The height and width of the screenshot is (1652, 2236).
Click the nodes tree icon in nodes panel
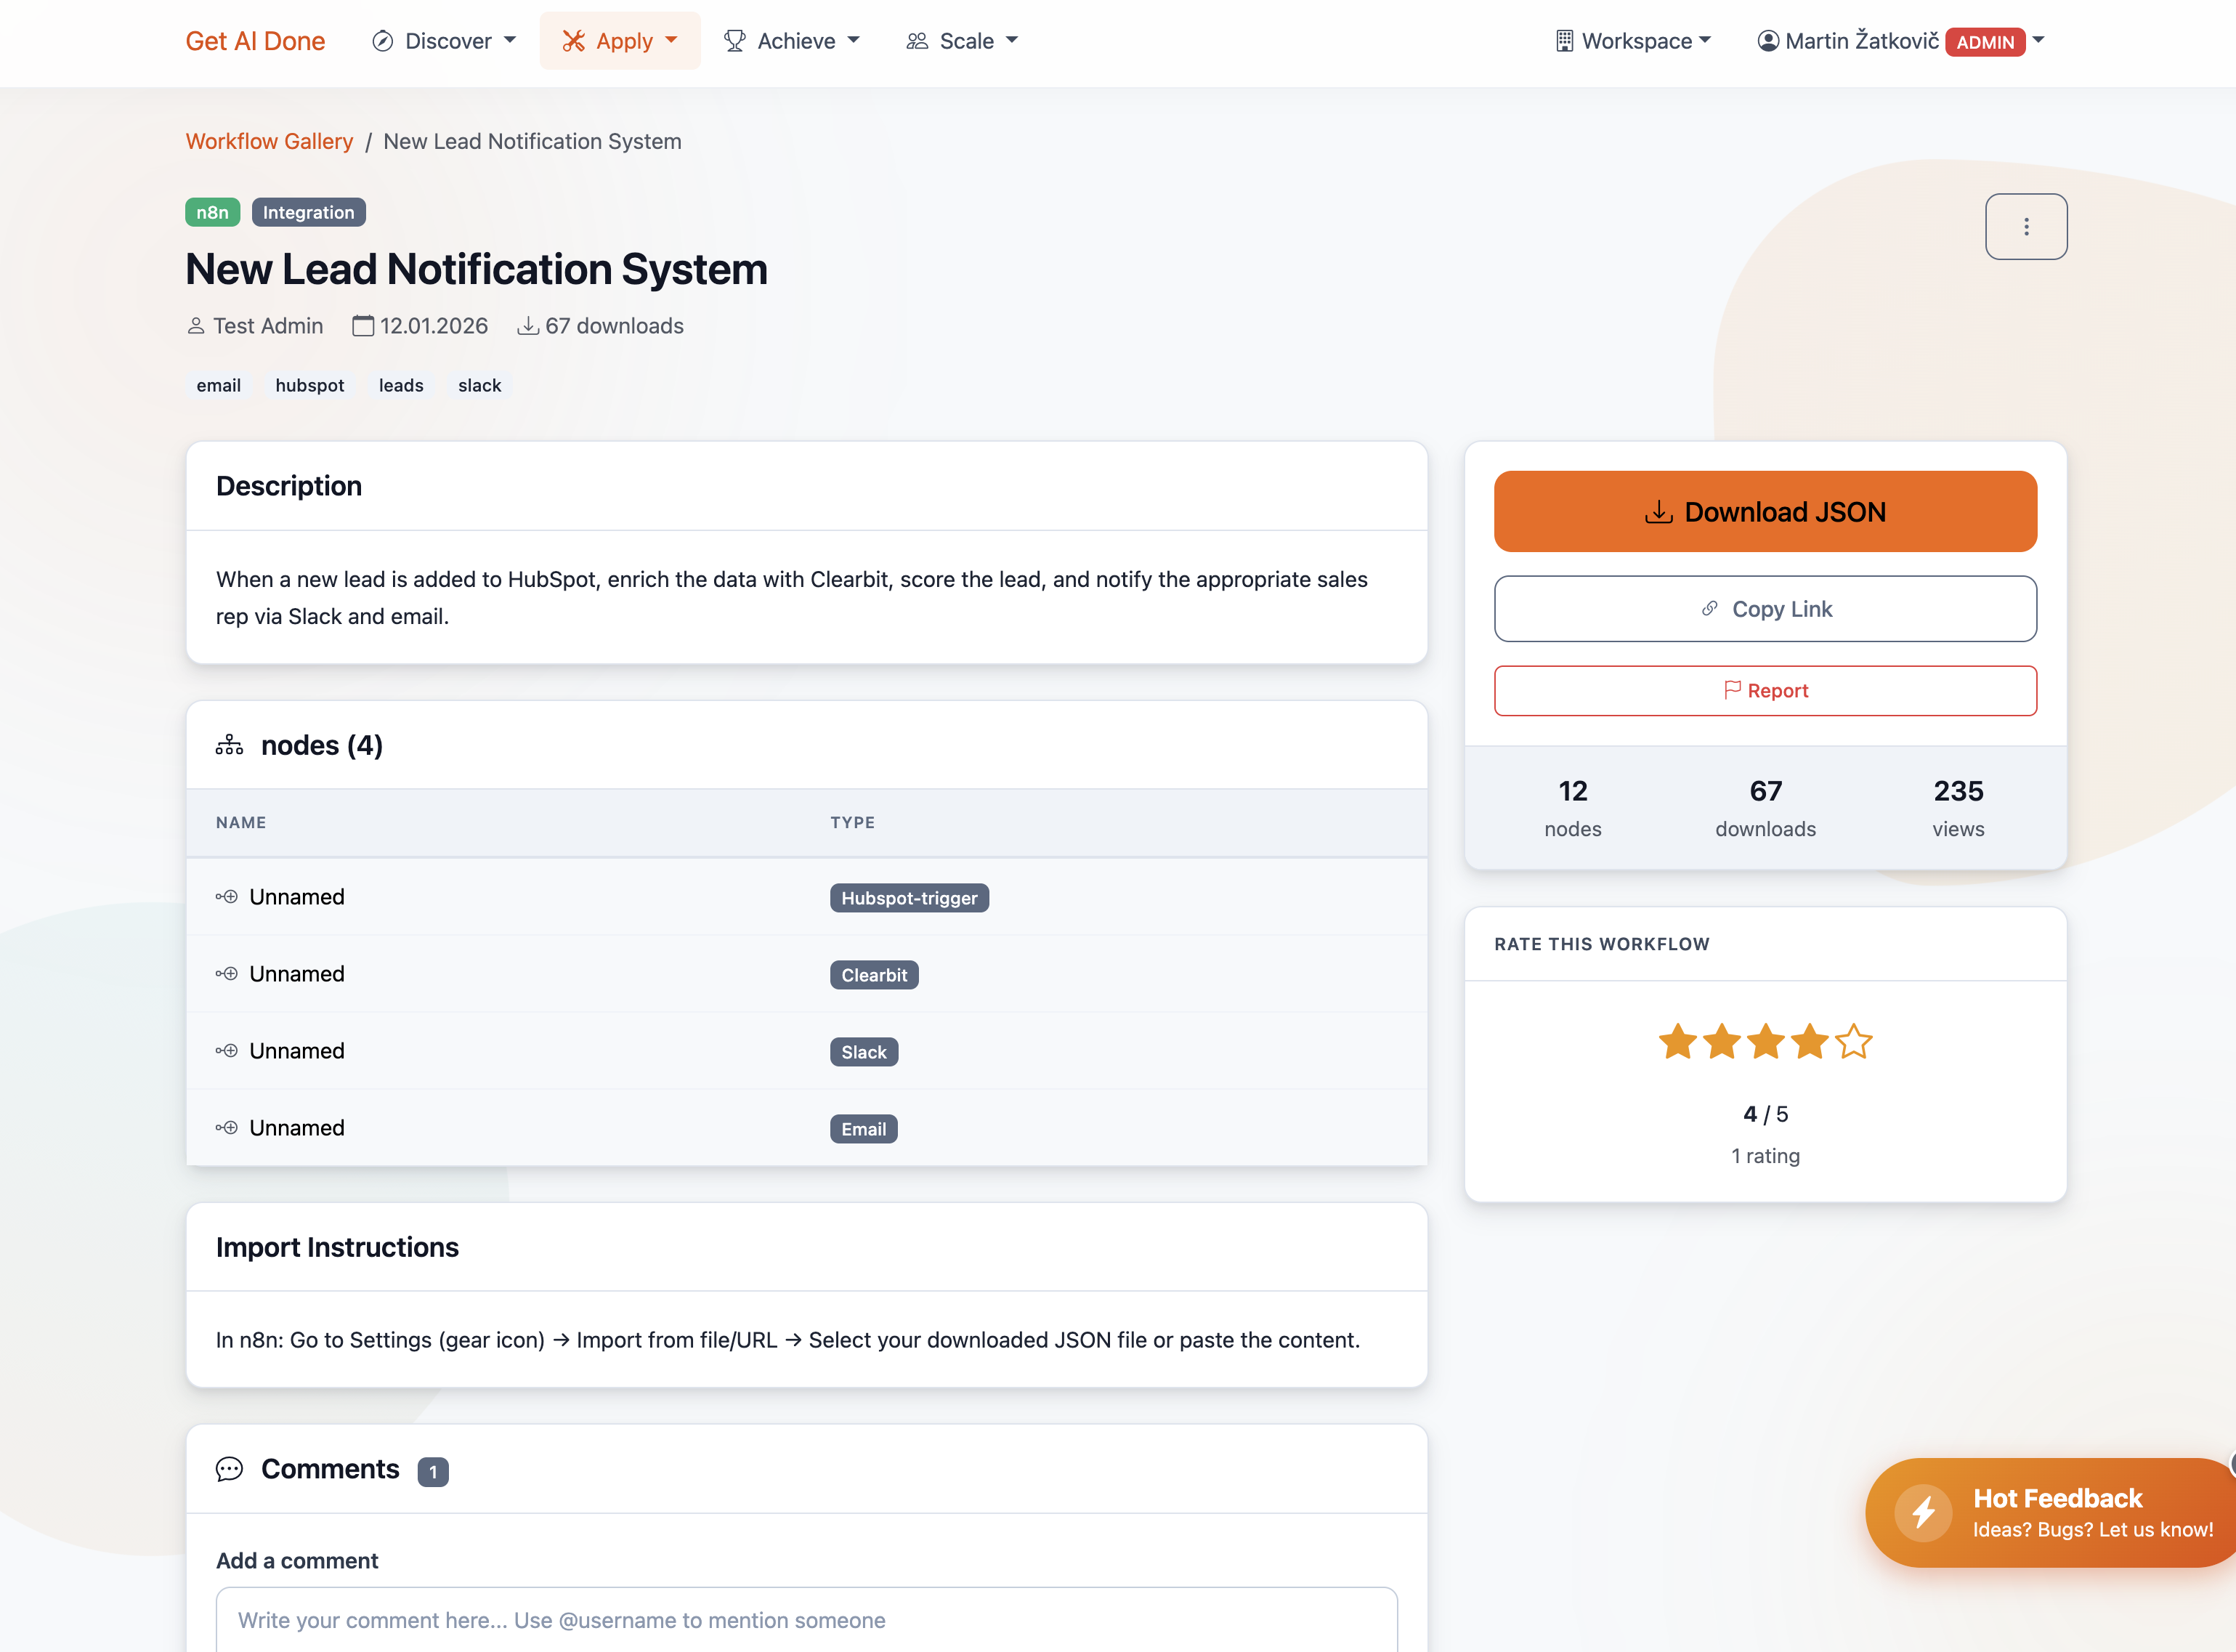tap(229, 744)
